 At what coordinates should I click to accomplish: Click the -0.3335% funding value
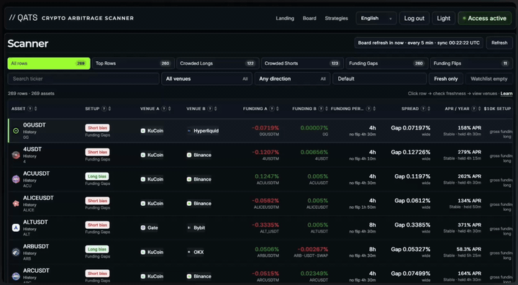[x=265, y=225]
